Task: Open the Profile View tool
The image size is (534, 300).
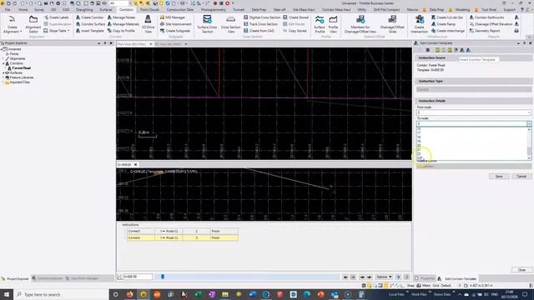Action: coord(333,24)
